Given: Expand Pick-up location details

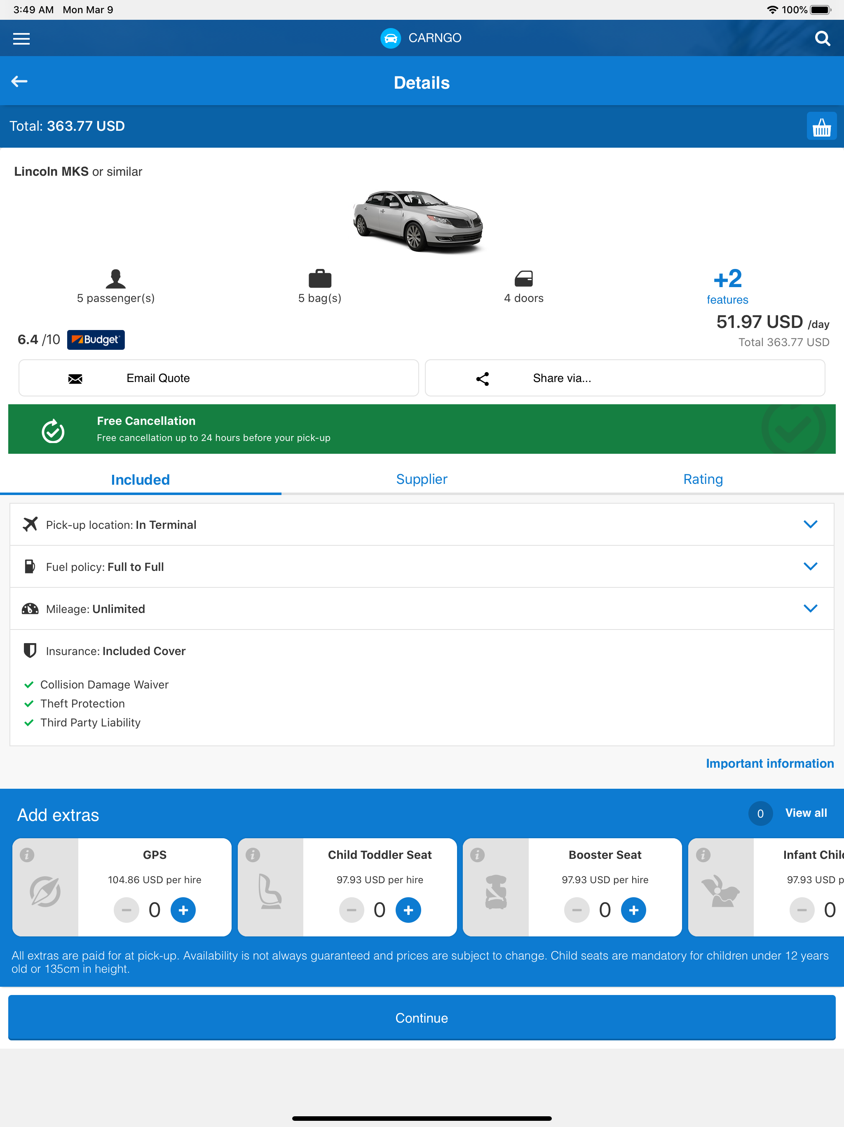Looking at the screenshot, I should click(x=810, y=524).
